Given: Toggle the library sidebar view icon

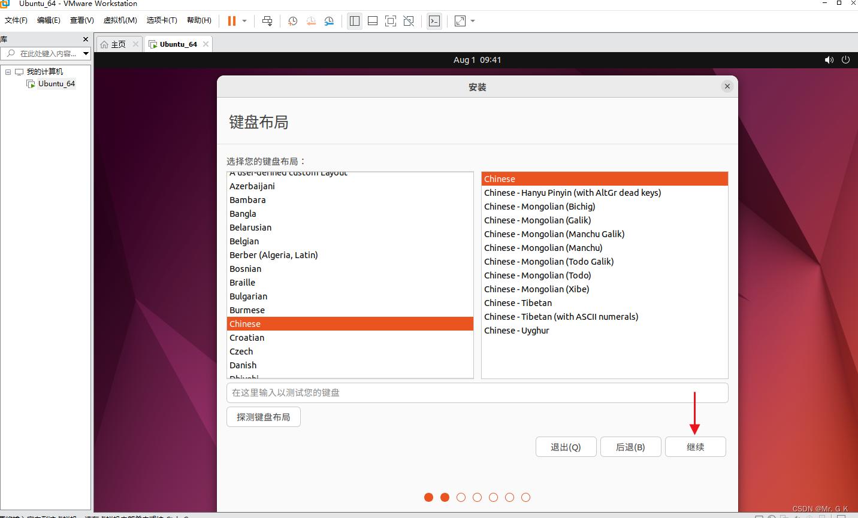Looking at the screenshot, I should pos(355,21).
